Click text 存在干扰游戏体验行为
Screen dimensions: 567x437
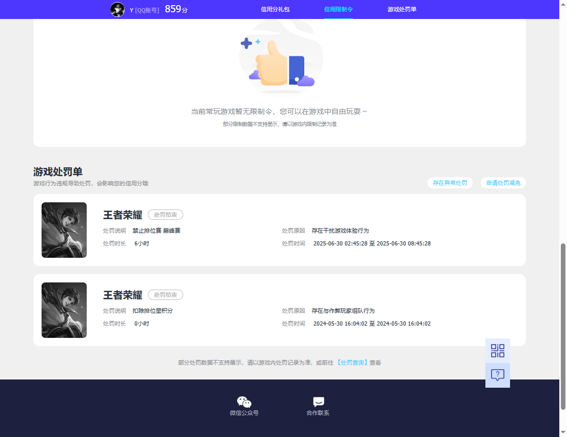[x=340, y=231]
